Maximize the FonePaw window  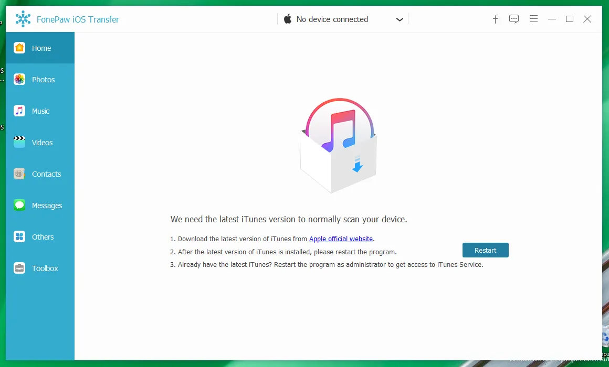570,19
